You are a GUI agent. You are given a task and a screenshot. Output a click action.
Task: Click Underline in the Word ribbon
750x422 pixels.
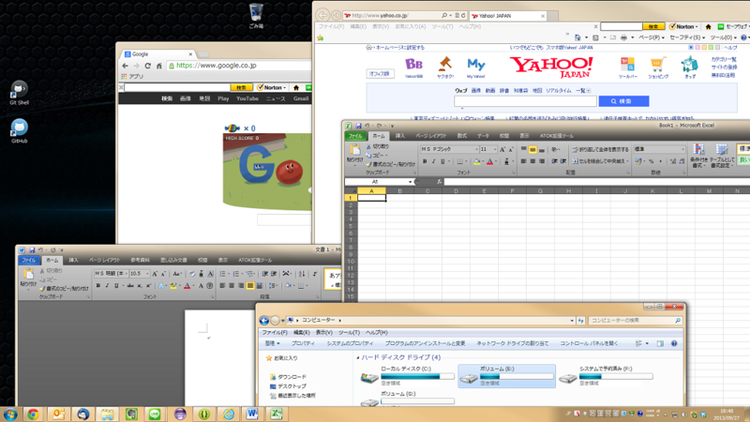coord(115,286)
